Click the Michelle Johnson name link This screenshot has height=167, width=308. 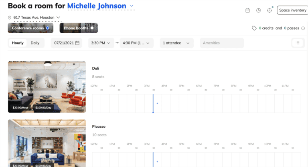[x=97, y=6]
